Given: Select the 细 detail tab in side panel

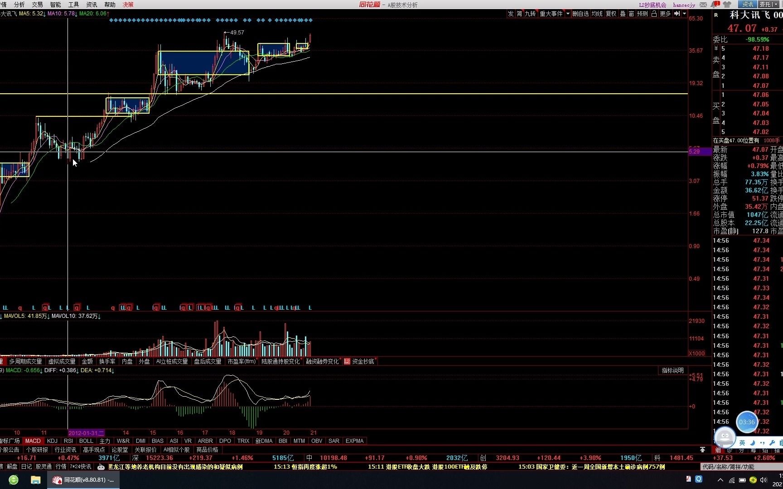Looking at the screenshot, I should 718,450.
